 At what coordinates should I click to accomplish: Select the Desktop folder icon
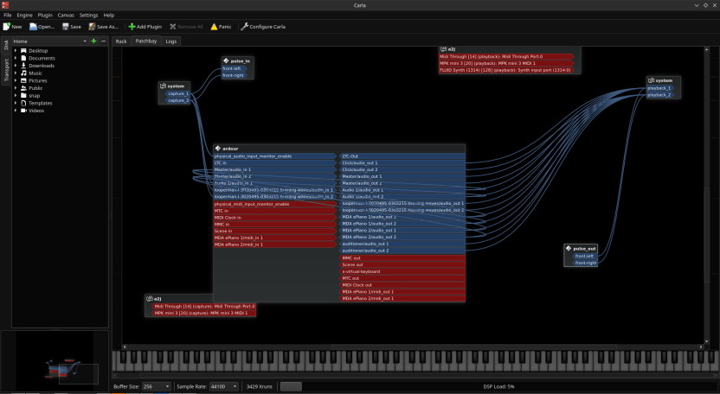click(x=23, y=51)
